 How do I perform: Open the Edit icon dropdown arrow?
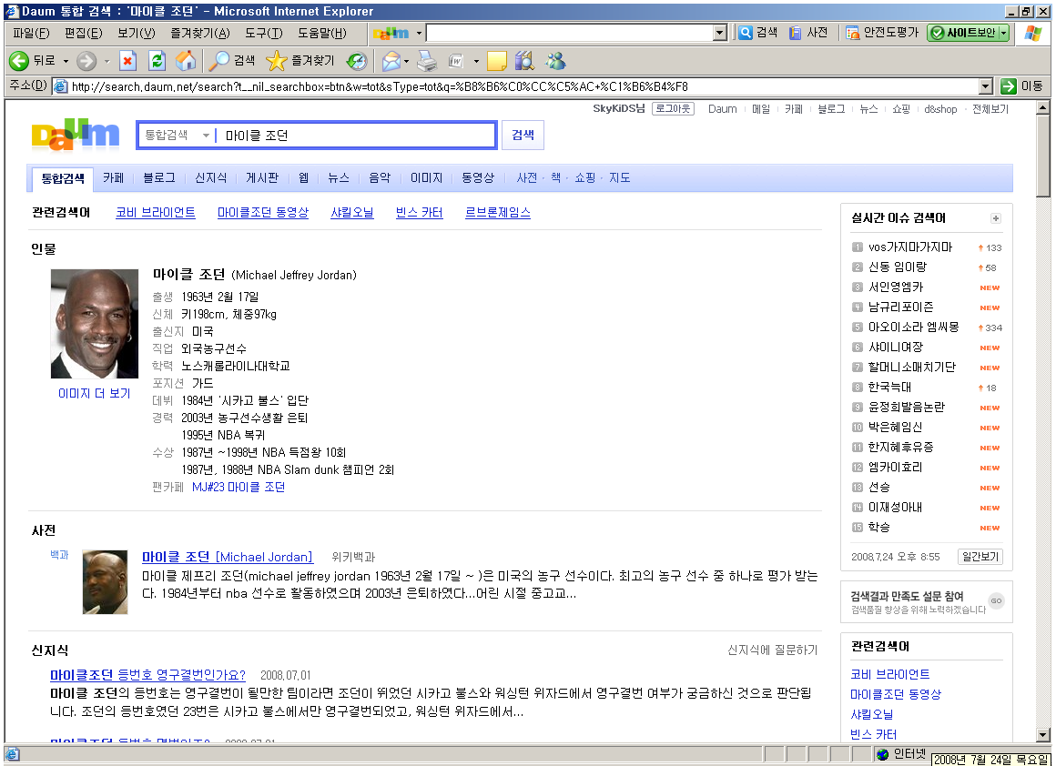[476, 61]
